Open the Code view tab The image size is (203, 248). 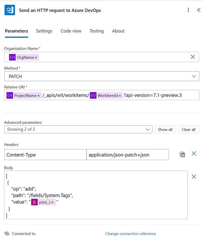click(x=71, y=31)
